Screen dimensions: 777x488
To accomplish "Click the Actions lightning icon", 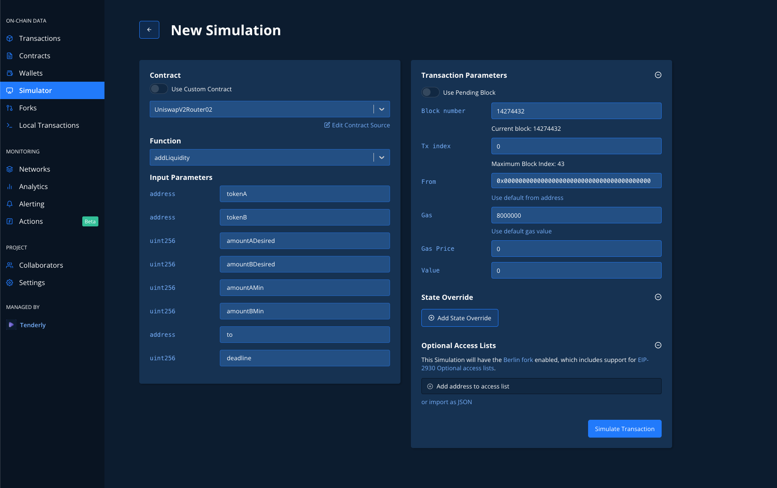I will pos(10,221).
